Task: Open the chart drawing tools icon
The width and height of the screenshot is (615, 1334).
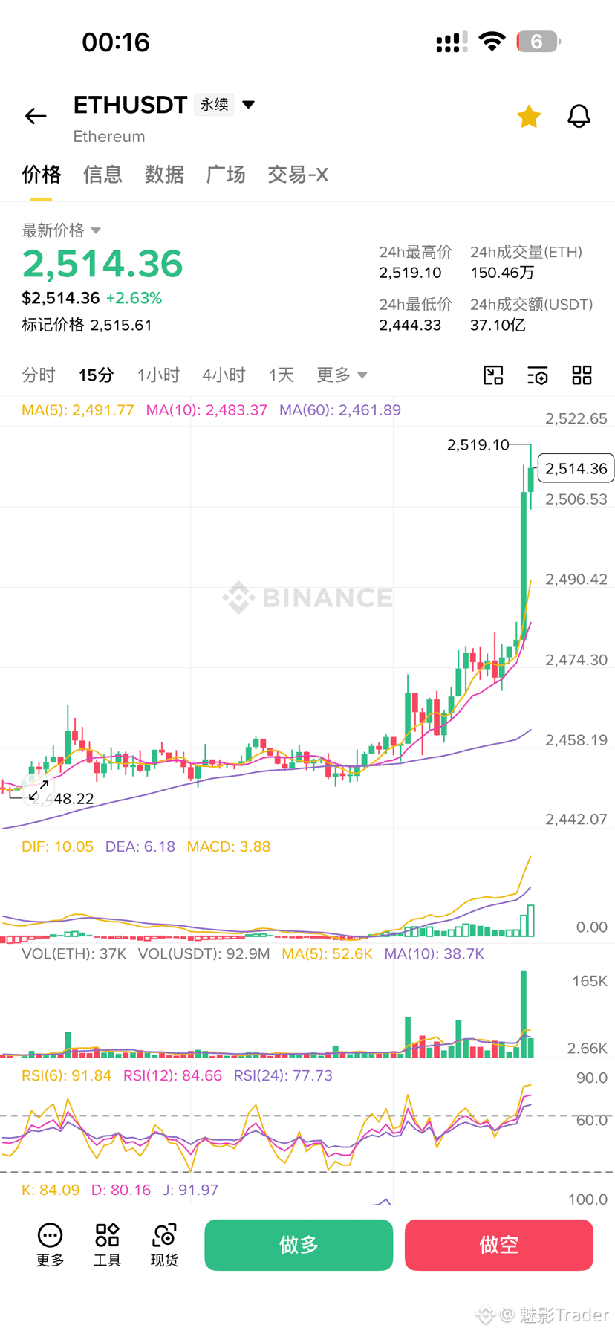Action: tap(493, 375)
